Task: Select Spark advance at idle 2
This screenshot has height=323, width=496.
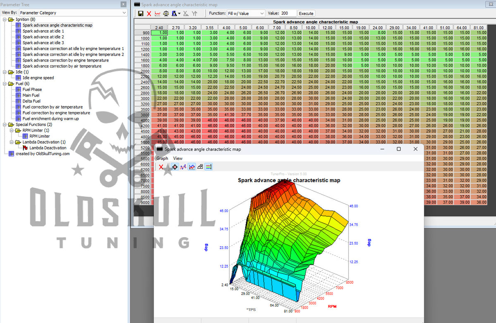Action: tap(43, 37)
